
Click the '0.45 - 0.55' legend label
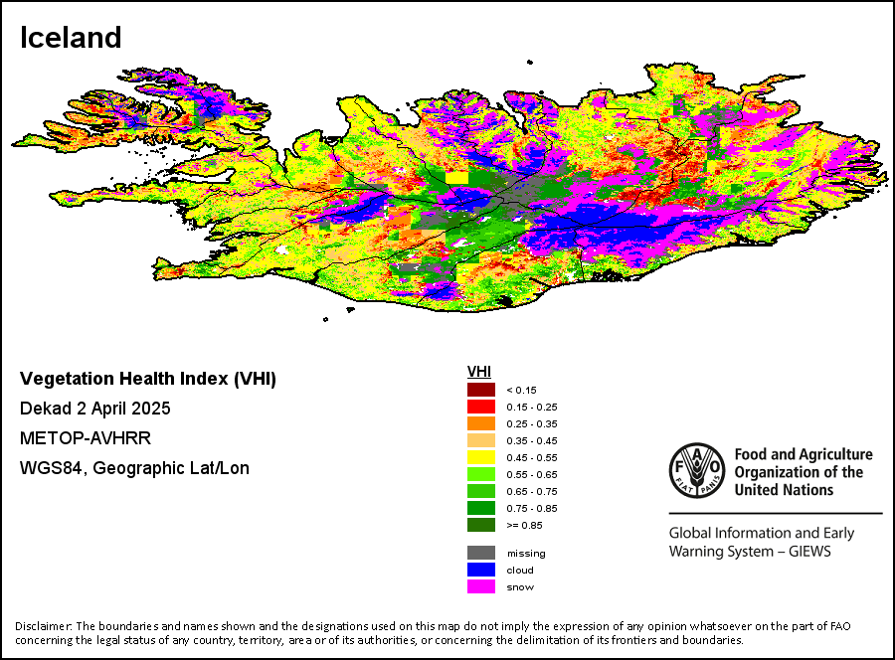tap(532, 457)
